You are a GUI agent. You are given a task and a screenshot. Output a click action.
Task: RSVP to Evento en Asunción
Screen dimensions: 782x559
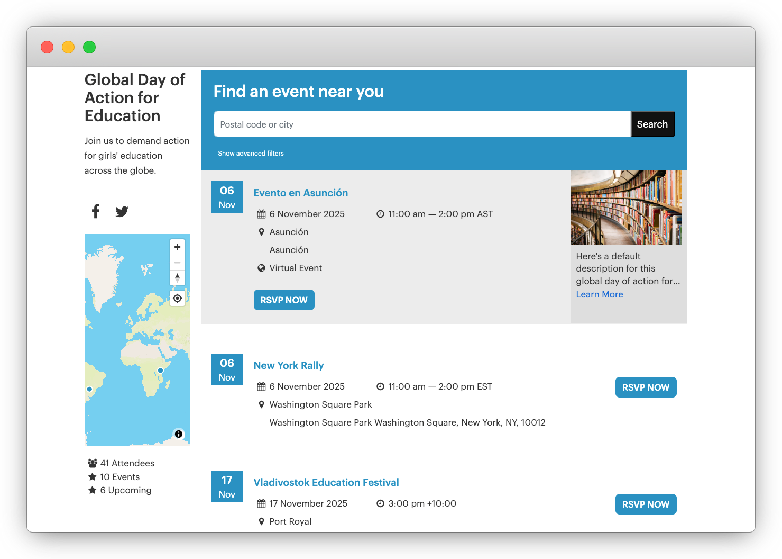pos(284,300)
